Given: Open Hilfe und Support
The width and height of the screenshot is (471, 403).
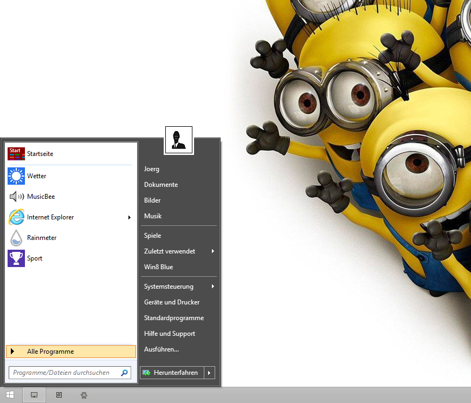Looking at the screenshot, I should pos(170,334).
